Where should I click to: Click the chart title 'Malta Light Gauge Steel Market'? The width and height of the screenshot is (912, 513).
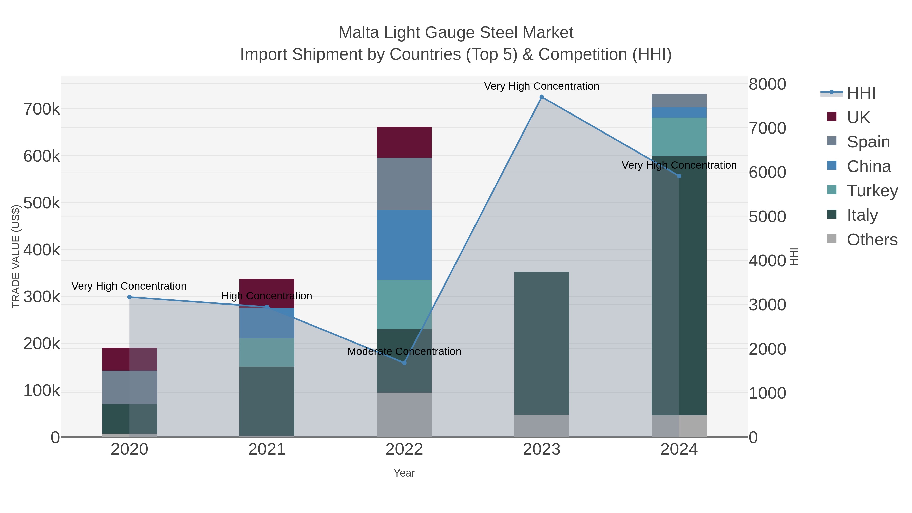(456, 33)
